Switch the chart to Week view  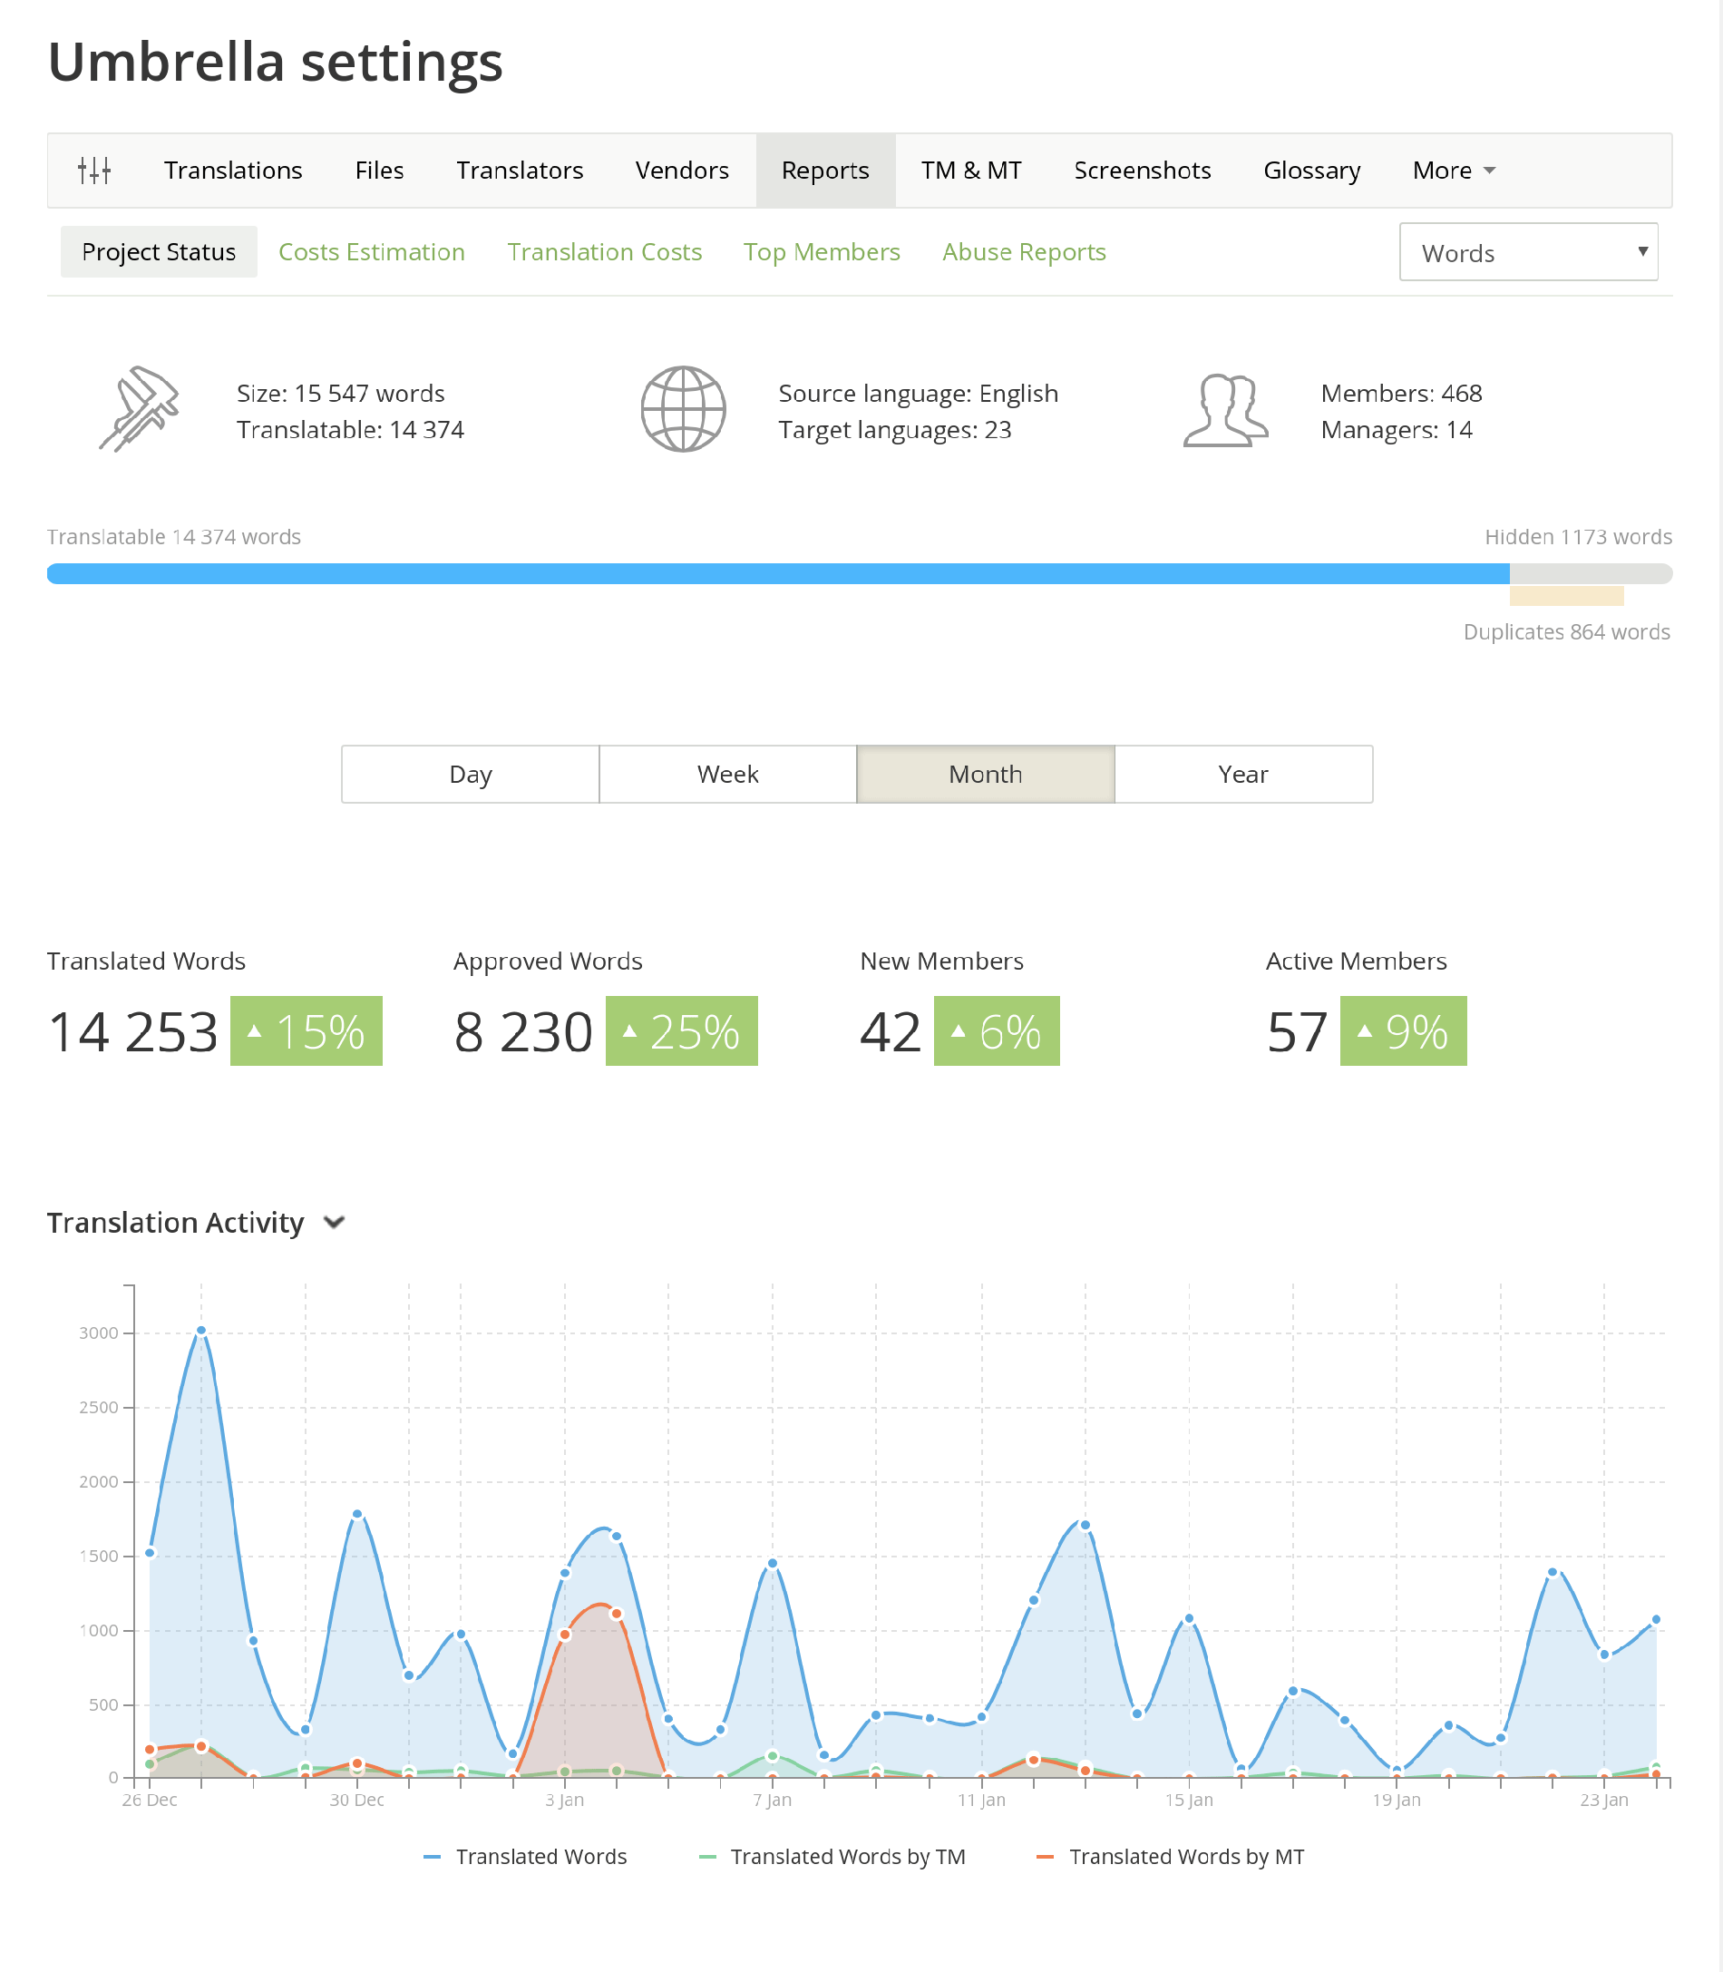click(x=728, y=774)
